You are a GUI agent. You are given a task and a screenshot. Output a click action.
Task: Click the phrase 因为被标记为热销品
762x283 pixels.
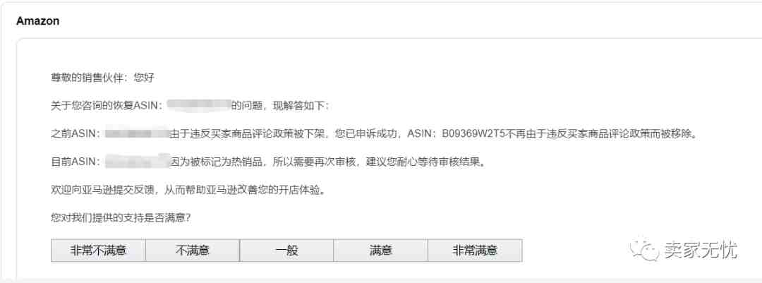(217, 162)
